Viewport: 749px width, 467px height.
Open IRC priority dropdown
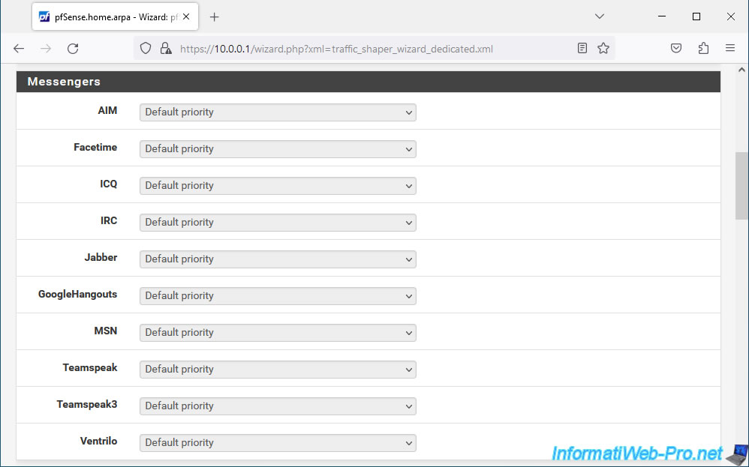(x=278, y=223)
